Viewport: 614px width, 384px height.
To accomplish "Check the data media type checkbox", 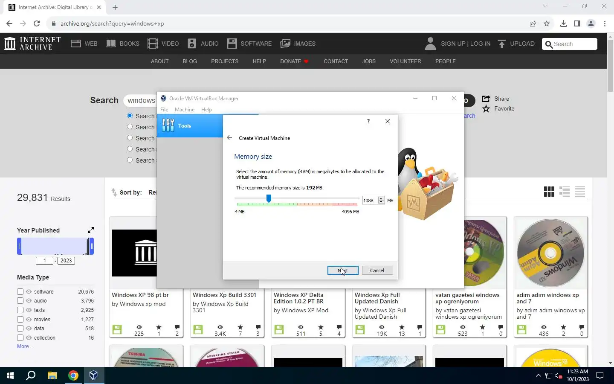I will [x=20, y=329].
